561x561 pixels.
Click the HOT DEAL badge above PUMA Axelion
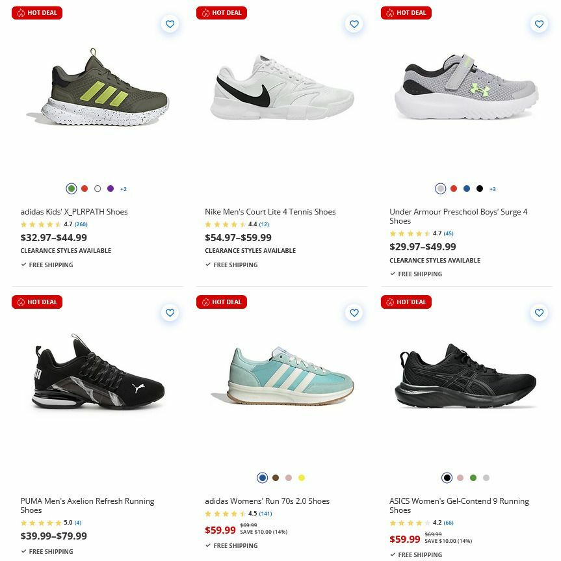point(37,302)
